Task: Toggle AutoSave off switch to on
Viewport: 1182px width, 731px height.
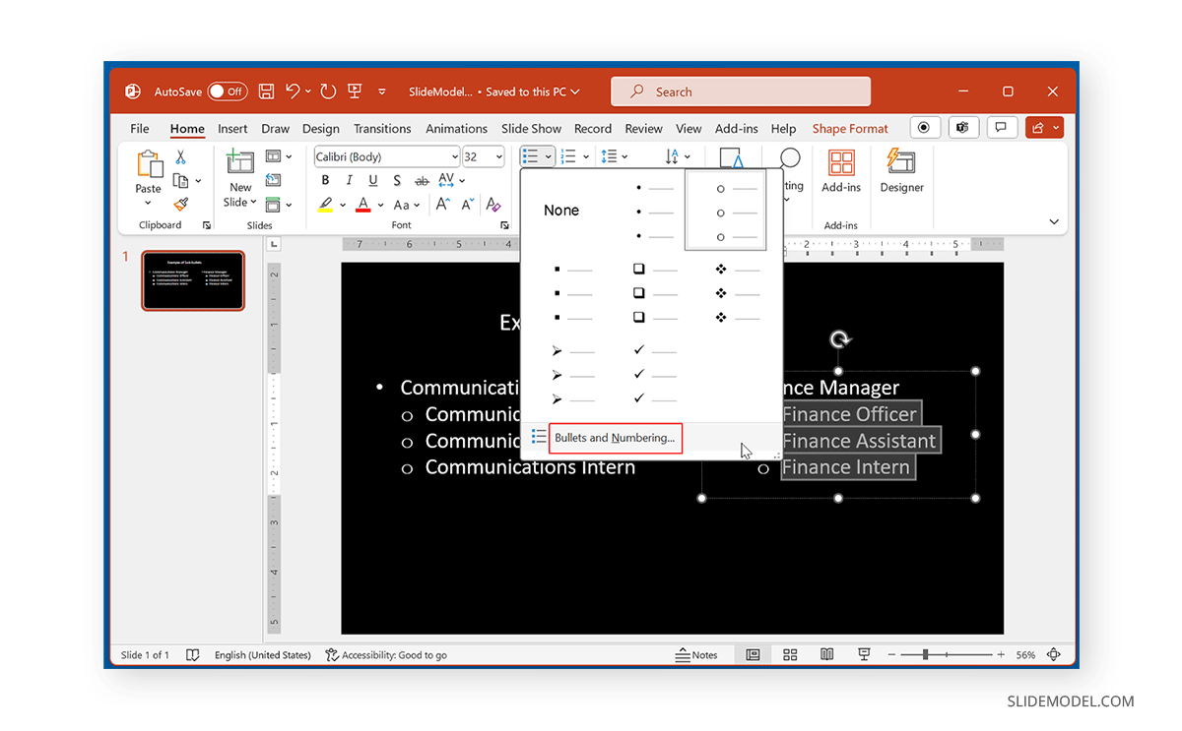Action: 226,91
